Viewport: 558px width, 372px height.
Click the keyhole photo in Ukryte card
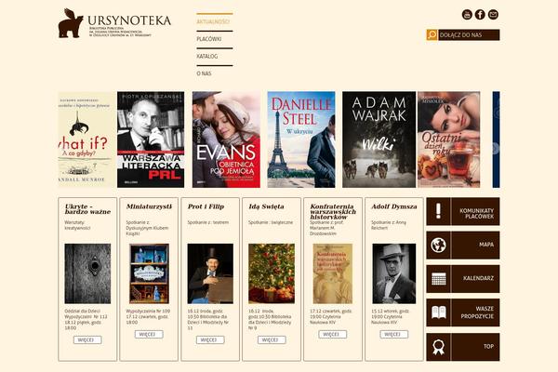[87, 273]
